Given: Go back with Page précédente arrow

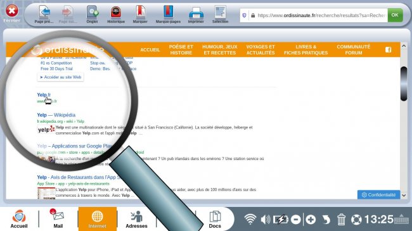Looking at the screenshot, I should 44,15.
